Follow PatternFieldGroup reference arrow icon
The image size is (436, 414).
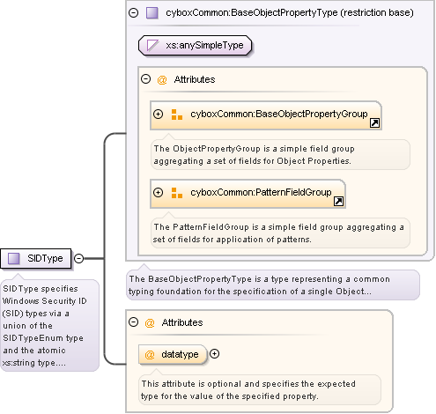coord(338,201)
